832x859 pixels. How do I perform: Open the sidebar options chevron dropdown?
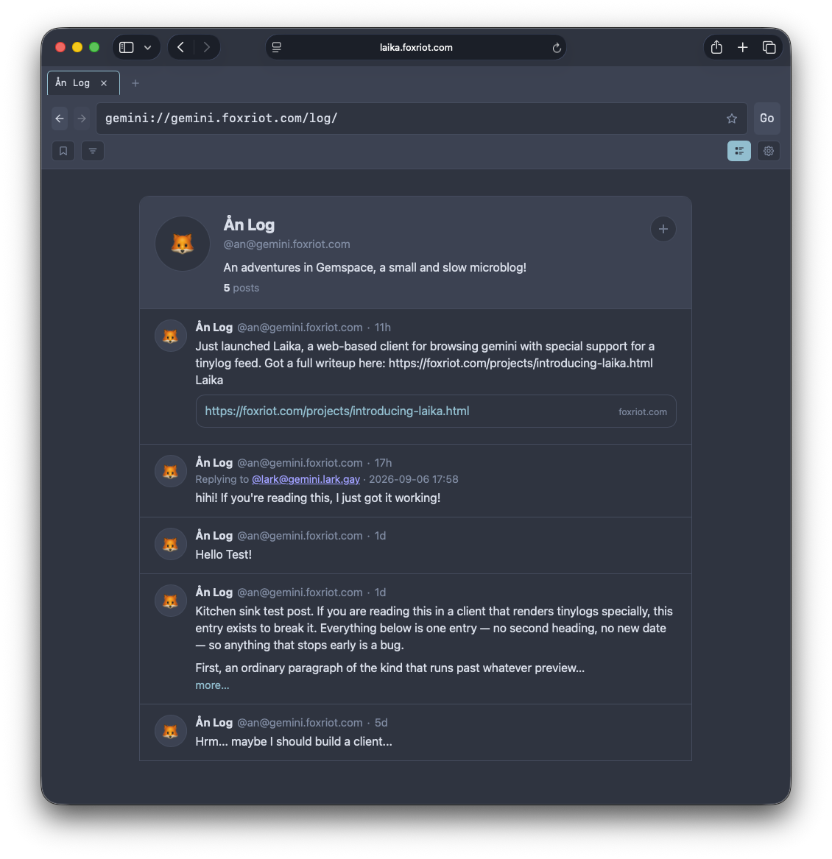click(x=147, y=48)
